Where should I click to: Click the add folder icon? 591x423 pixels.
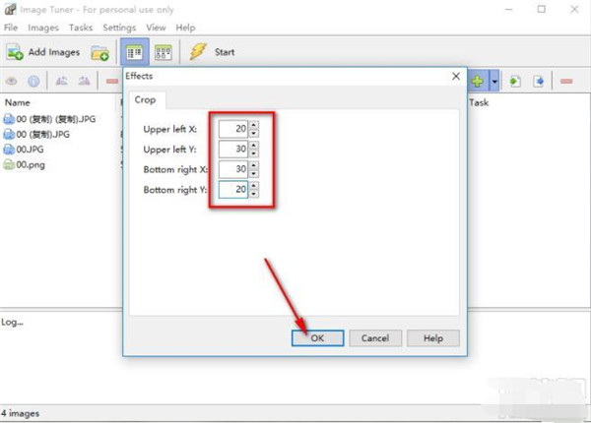click(99, 53)
